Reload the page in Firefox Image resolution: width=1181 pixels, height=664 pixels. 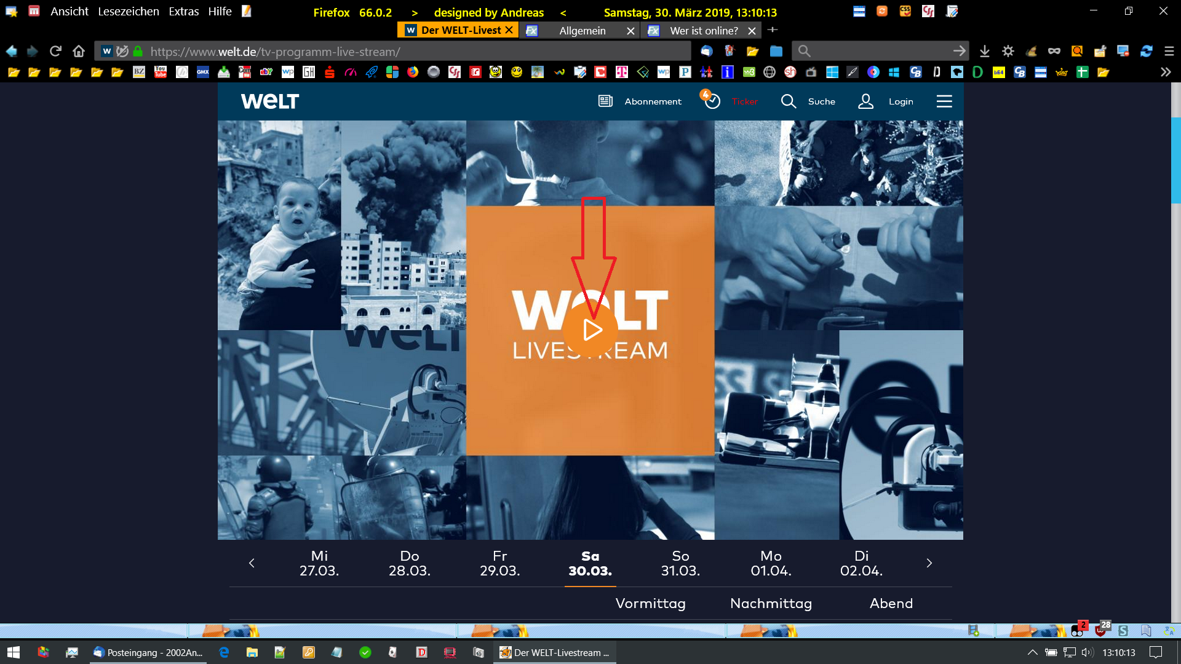[55, 51]
